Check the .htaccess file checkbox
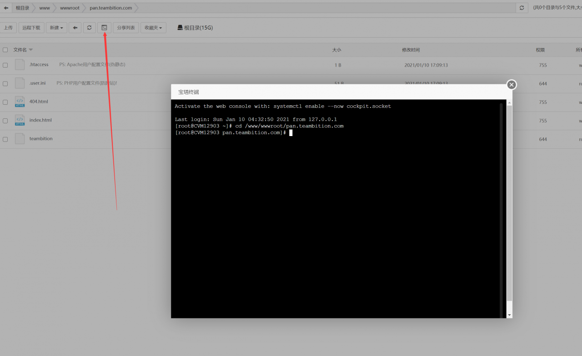Viewport: 582px width, 356px height. [5, 65]
